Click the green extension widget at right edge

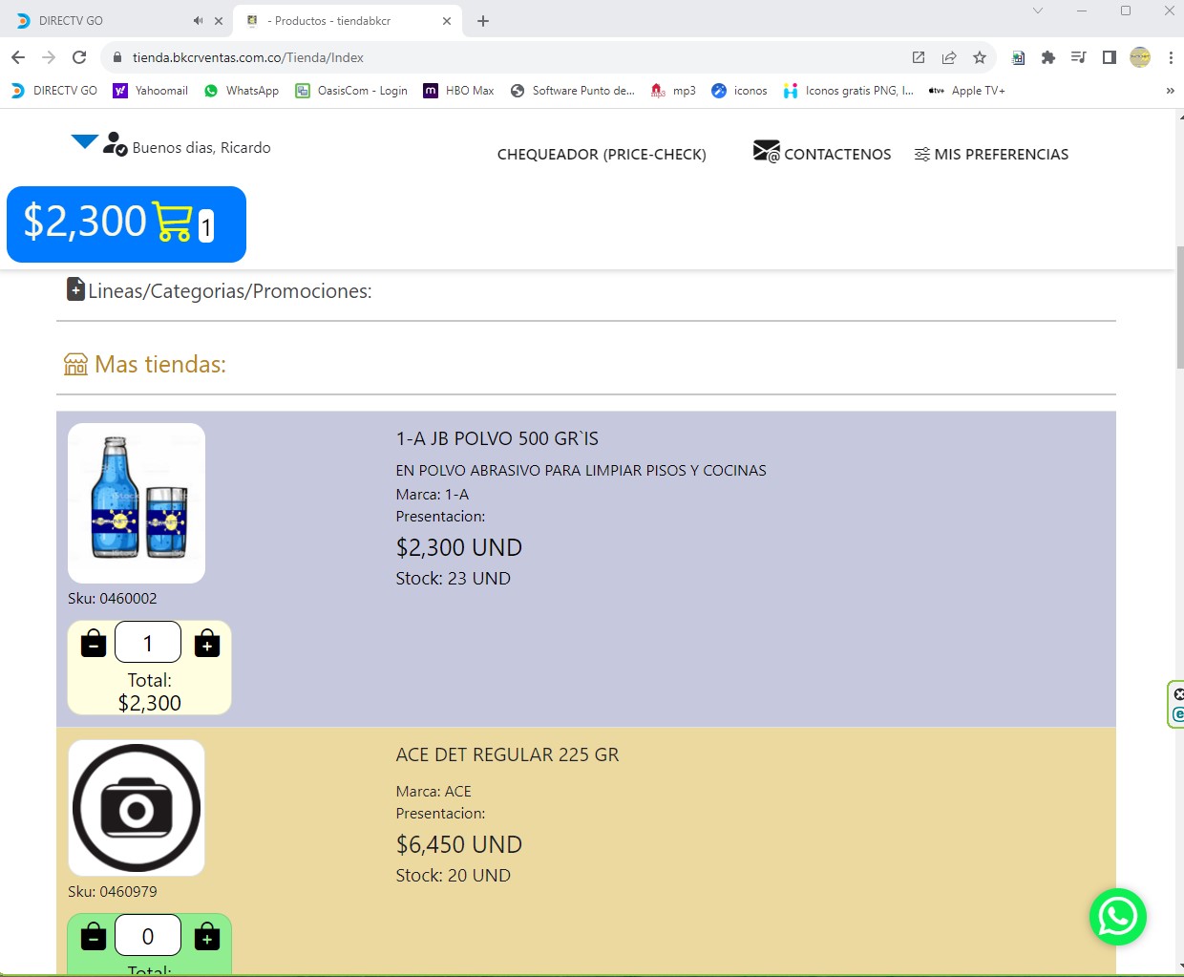tap(1177, 705)
